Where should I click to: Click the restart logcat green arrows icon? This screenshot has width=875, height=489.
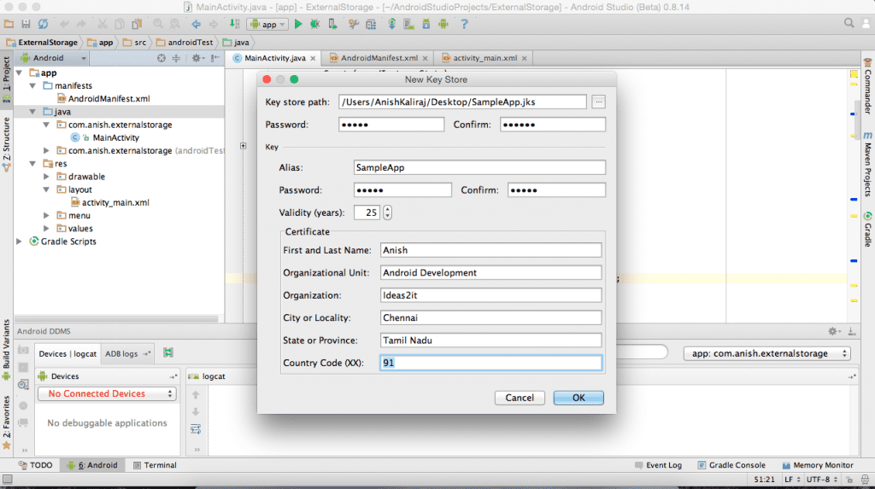[x=168, y=352]
